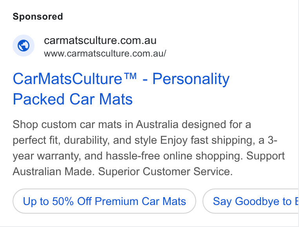The height and width of the screenshot is (227, 299).
Task: Click the 'Up to 50% Off Premium Car Mats' chip
Action: coord(104,201)
